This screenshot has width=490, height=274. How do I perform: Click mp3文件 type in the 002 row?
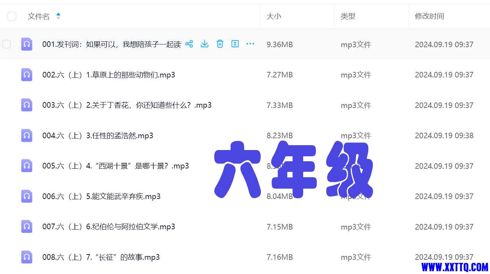pos(356,75)
